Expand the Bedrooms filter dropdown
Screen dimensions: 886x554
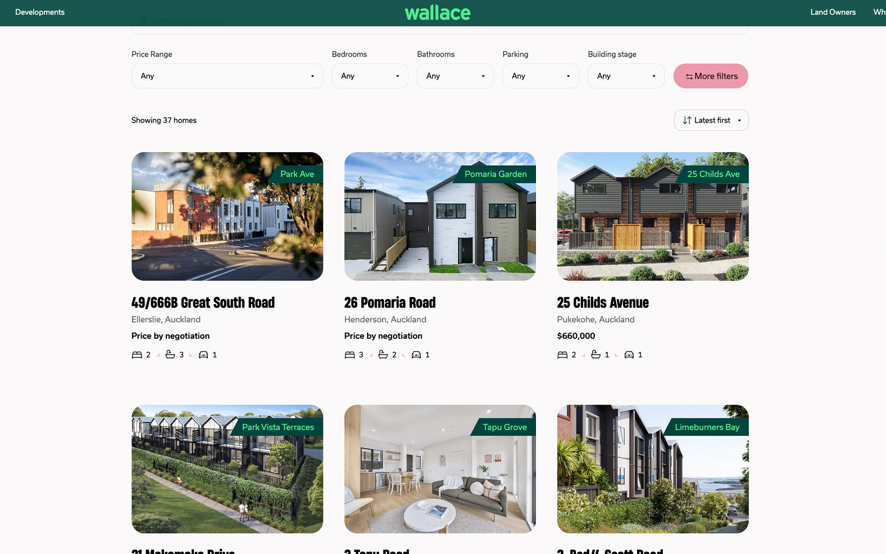tap(370, 76)
